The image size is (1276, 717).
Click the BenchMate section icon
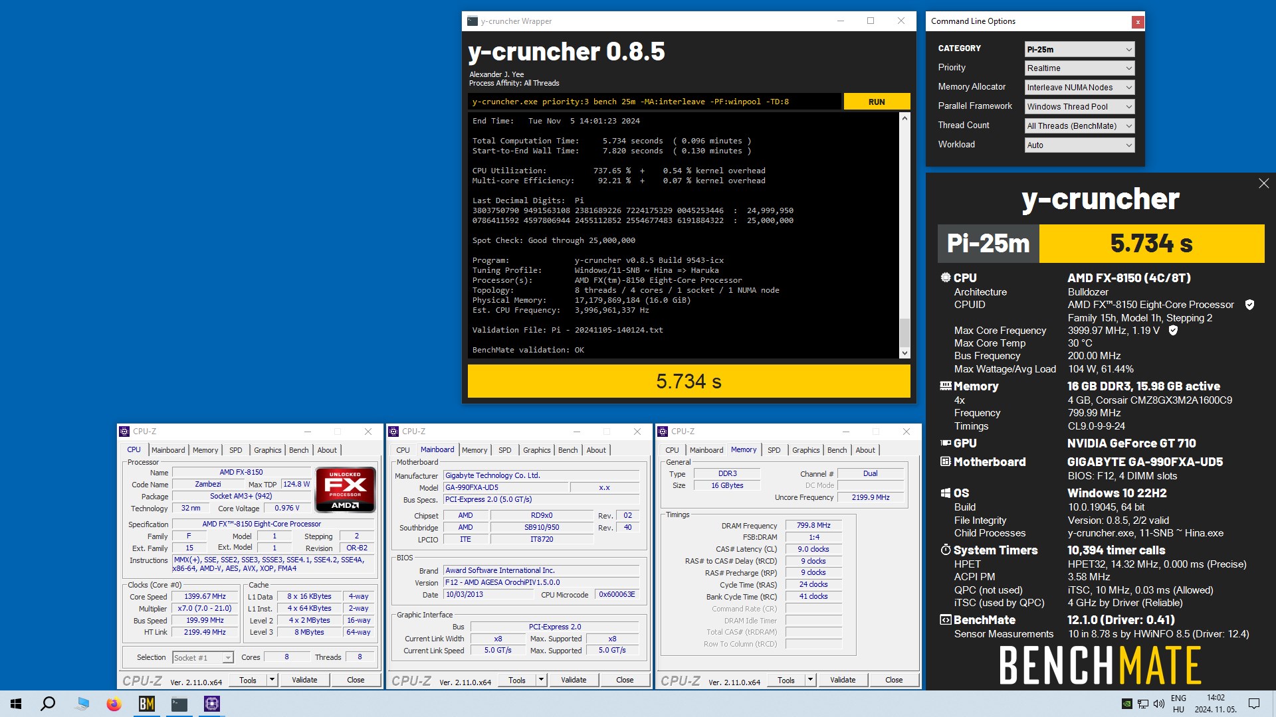point(946,619)
